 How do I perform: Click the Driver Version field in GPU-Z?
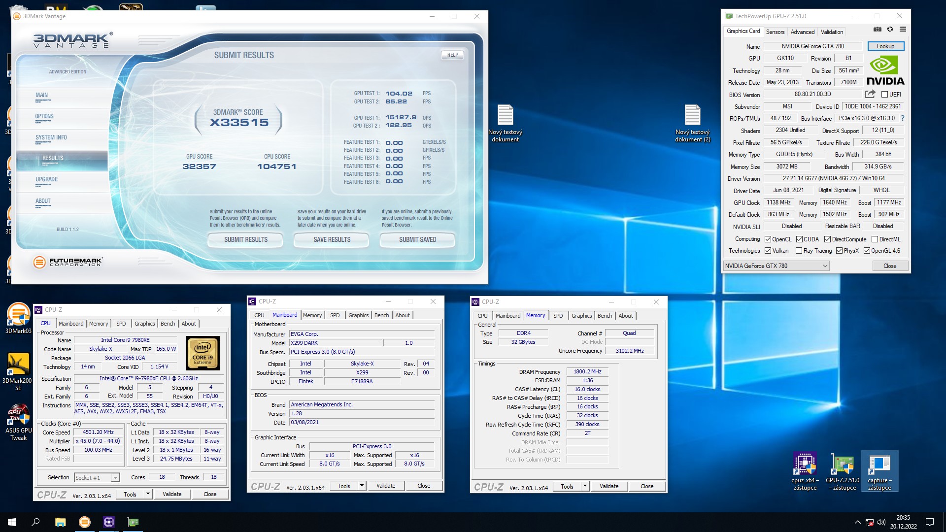834,179
